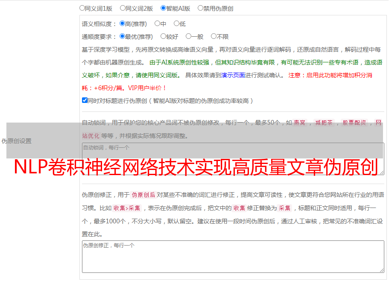Click the 自动锁词 textarea

pyautogui.click(x=233, y=159)
